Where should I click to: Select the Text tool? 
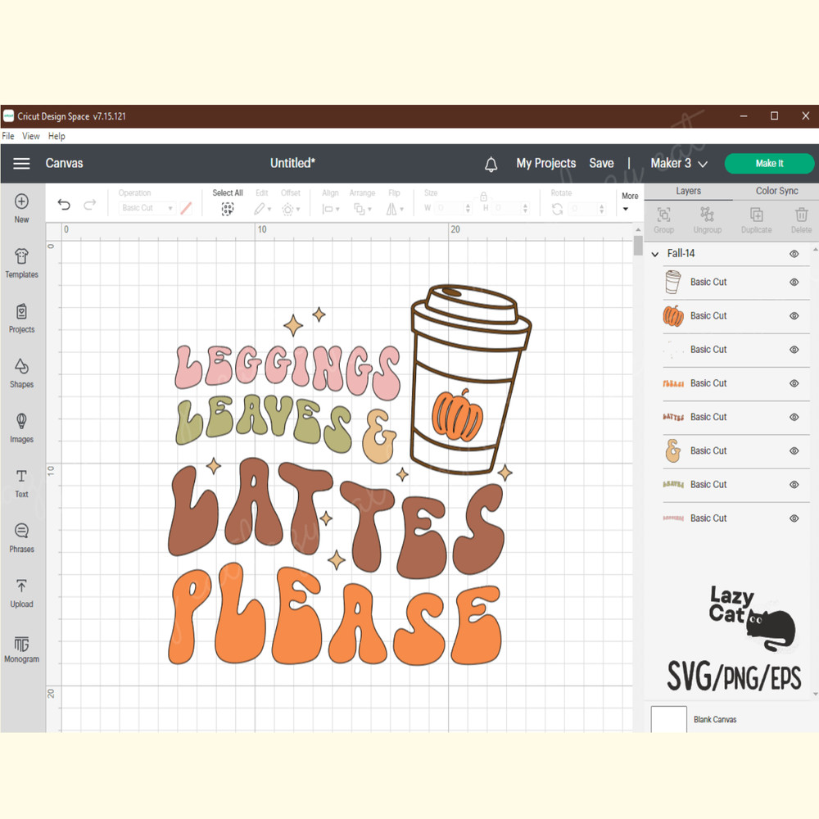tap(22, 482)
